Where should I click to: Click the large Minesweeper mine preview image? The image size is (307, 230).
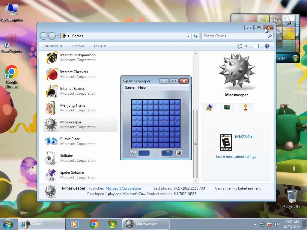click(237, 71)
